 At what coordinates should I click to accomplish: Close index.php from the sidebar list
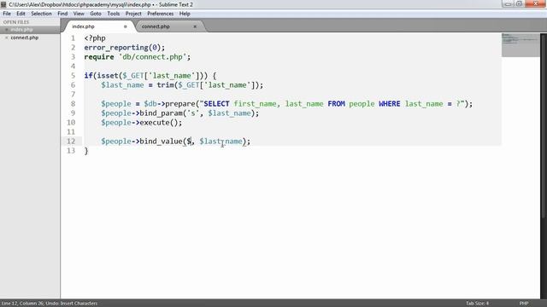pyautogui.click(x=6, y=30)
